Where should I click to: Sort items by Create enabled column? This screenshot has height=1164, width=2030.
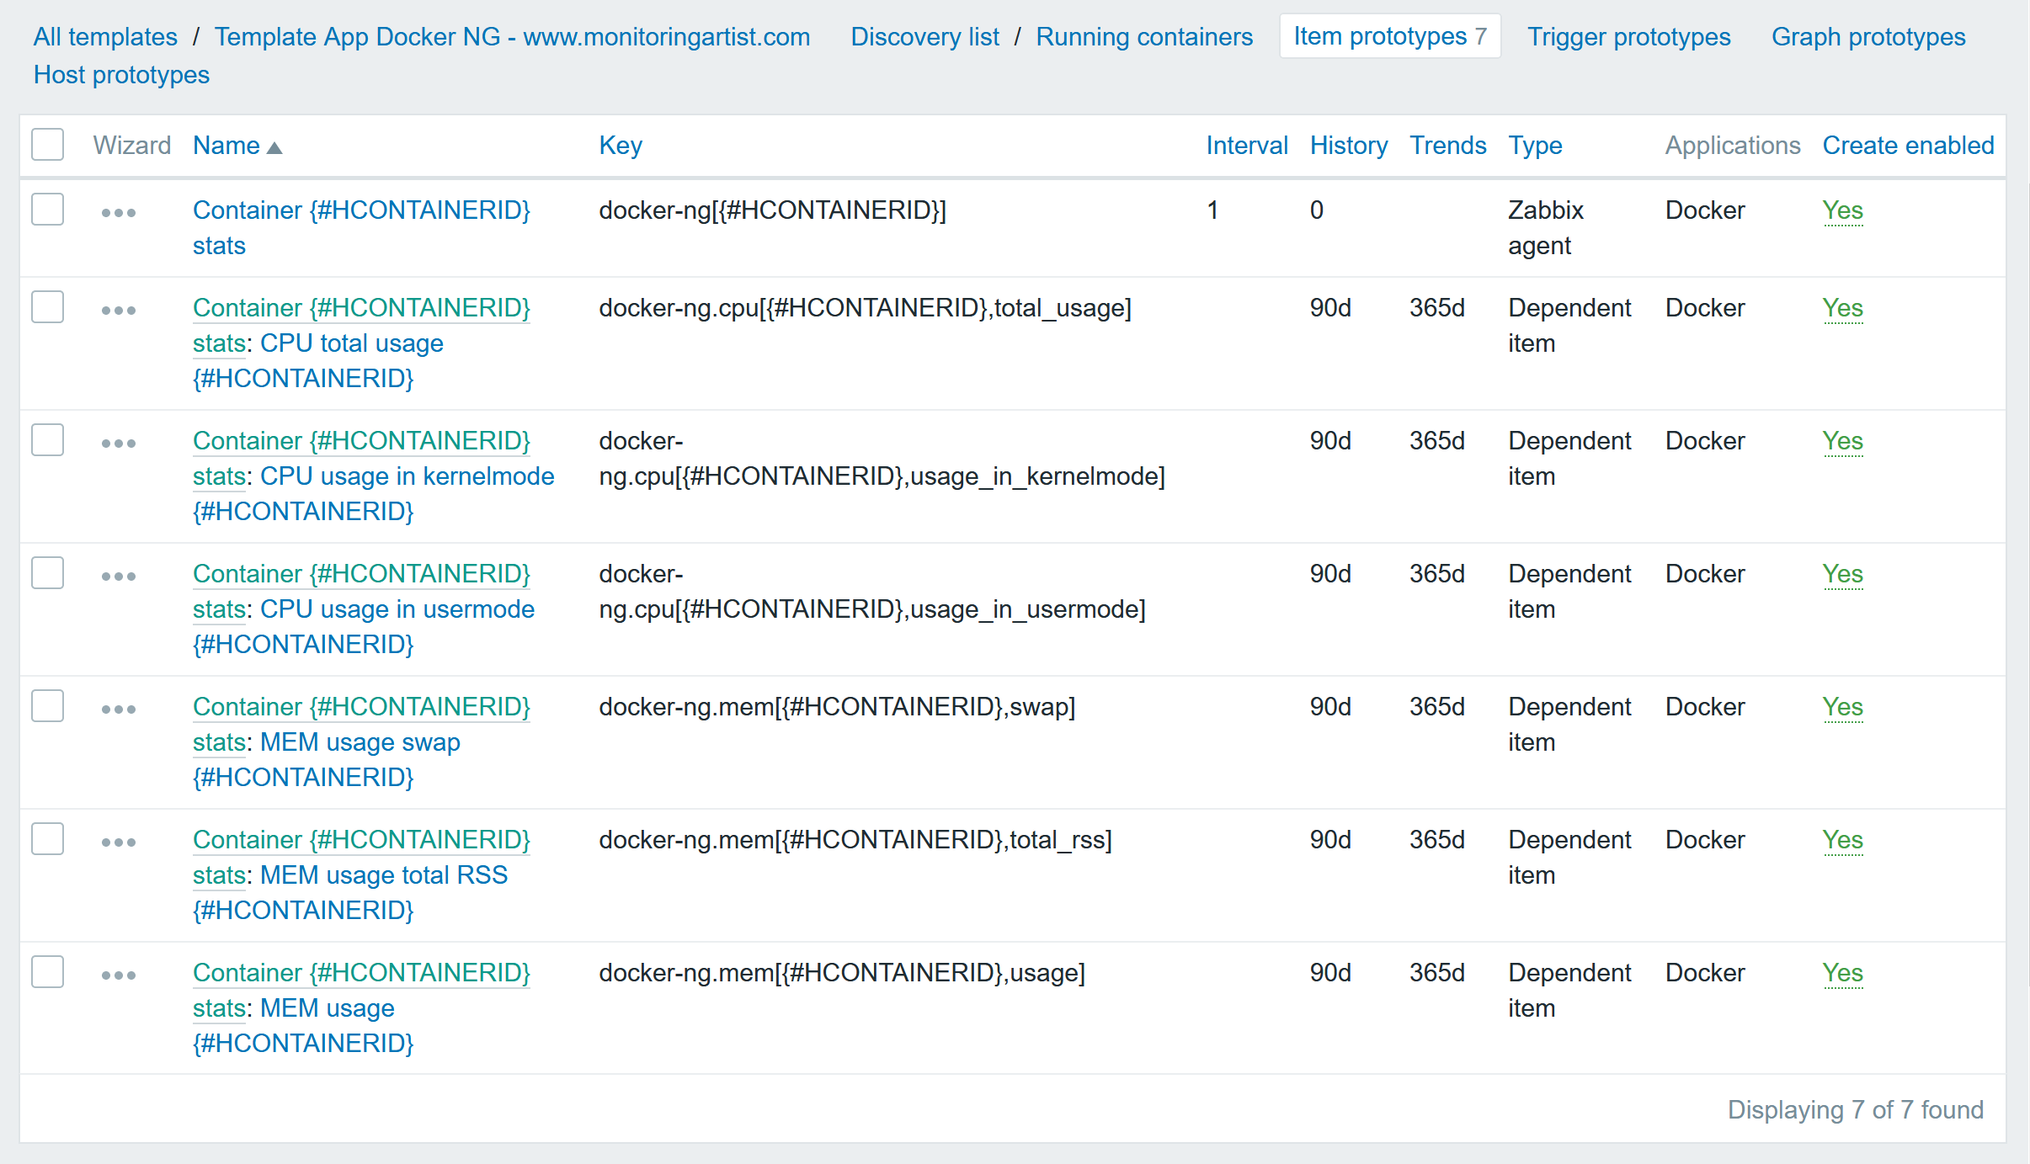point(1907,145)
